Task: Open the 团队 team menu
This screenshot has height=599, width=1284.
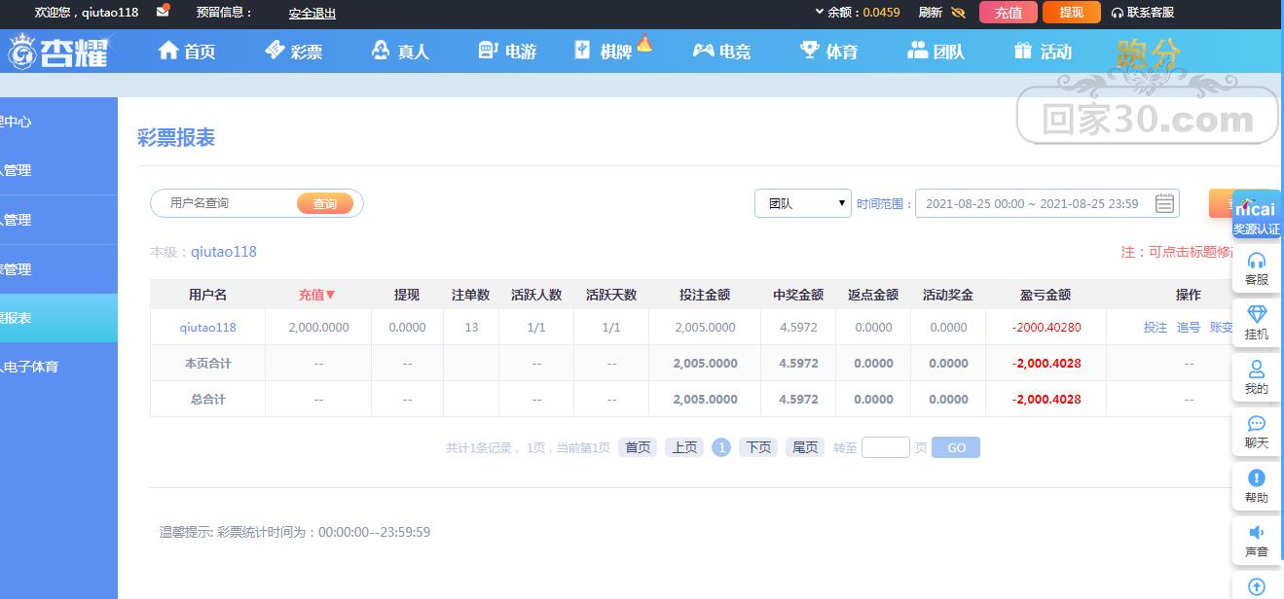Action: pyautogui.click(x=935, y=52)
